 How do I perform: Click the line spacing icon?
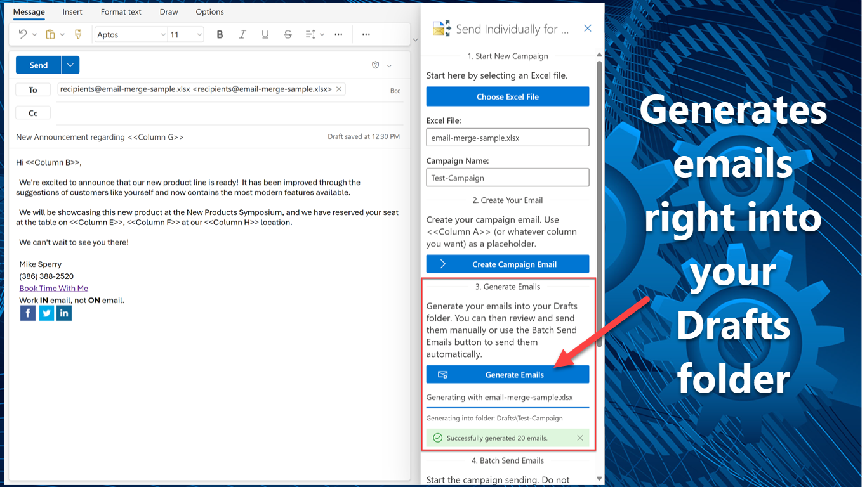click(x=310, y=35)
